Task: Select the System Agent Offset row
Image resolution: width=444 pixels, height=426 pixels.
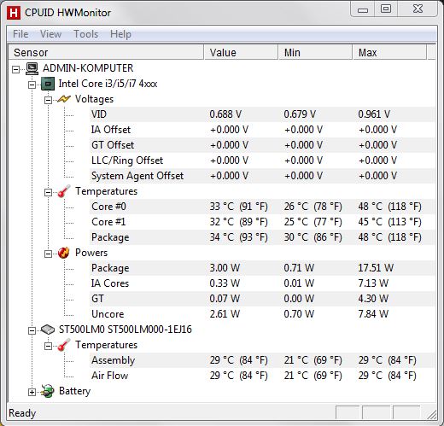Action: pos(262,176)
